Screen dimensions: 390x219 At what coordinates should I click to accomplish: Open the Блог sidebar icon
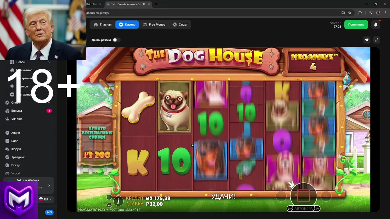click(x=7, y=141)
